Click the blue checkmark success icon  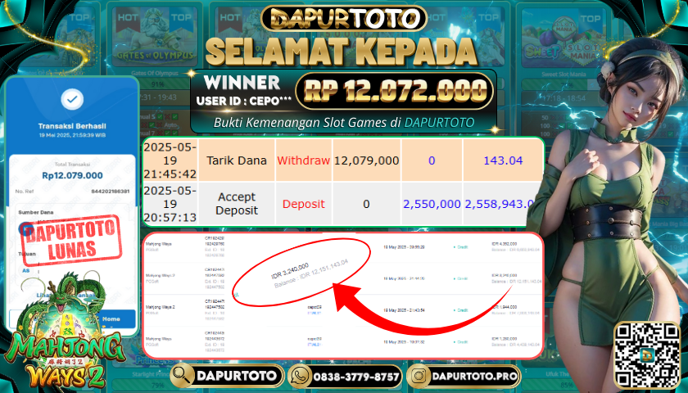pos(72,100)
